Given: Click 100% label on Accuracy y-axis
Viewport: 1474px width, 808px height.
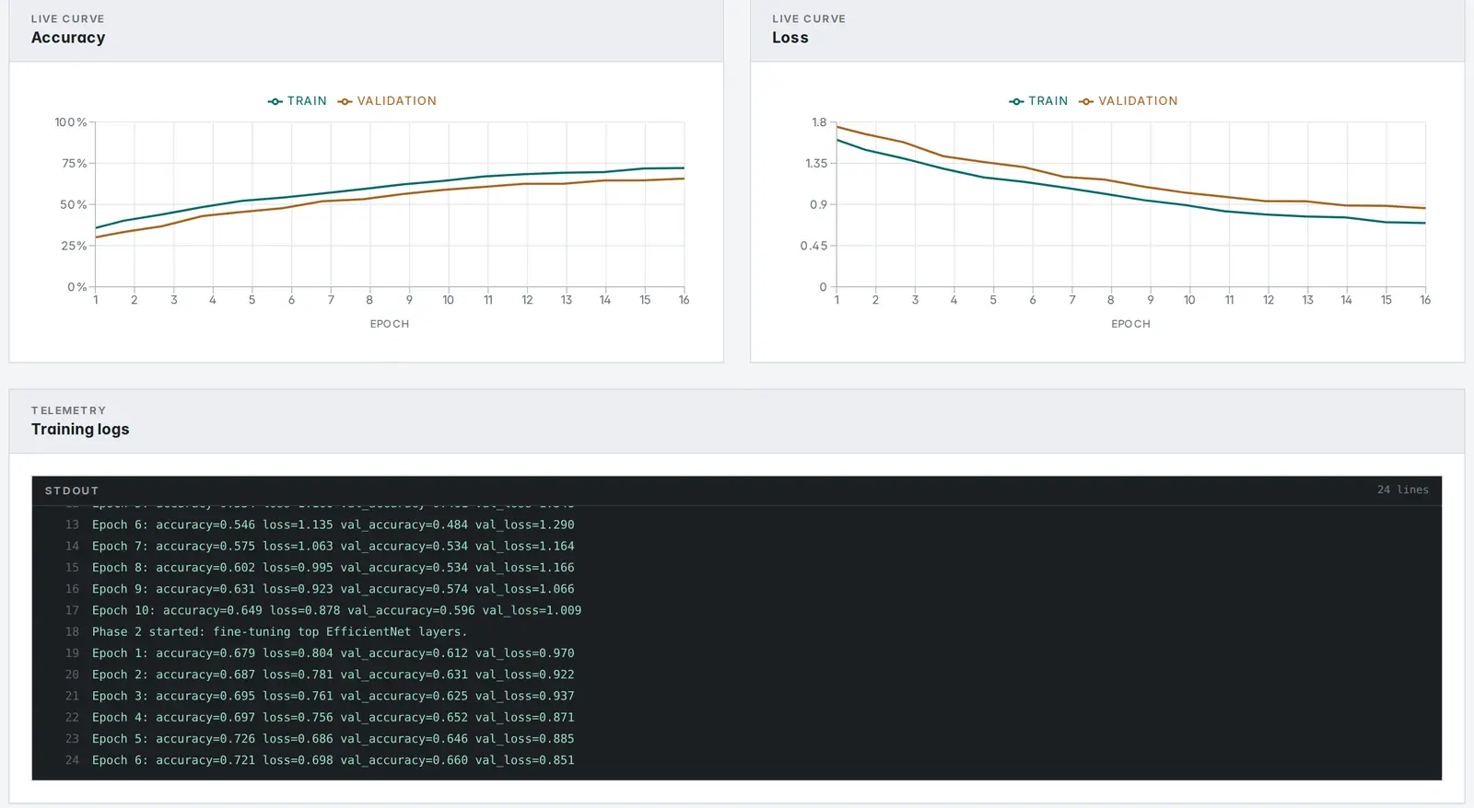Looking at the screenshot, I should [71, 122].
